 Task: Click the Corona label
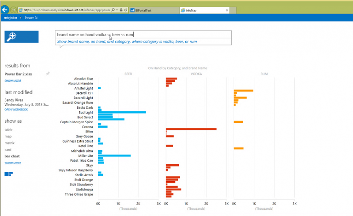click(87, 127)
